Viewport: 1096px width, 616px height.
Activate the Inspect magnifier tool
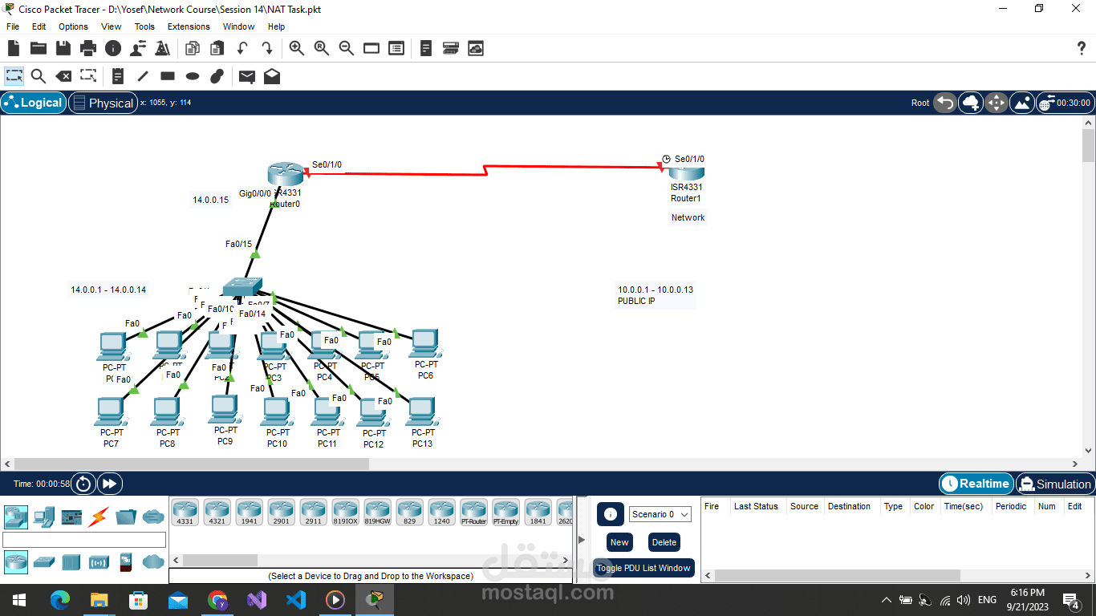click(38, 76)
